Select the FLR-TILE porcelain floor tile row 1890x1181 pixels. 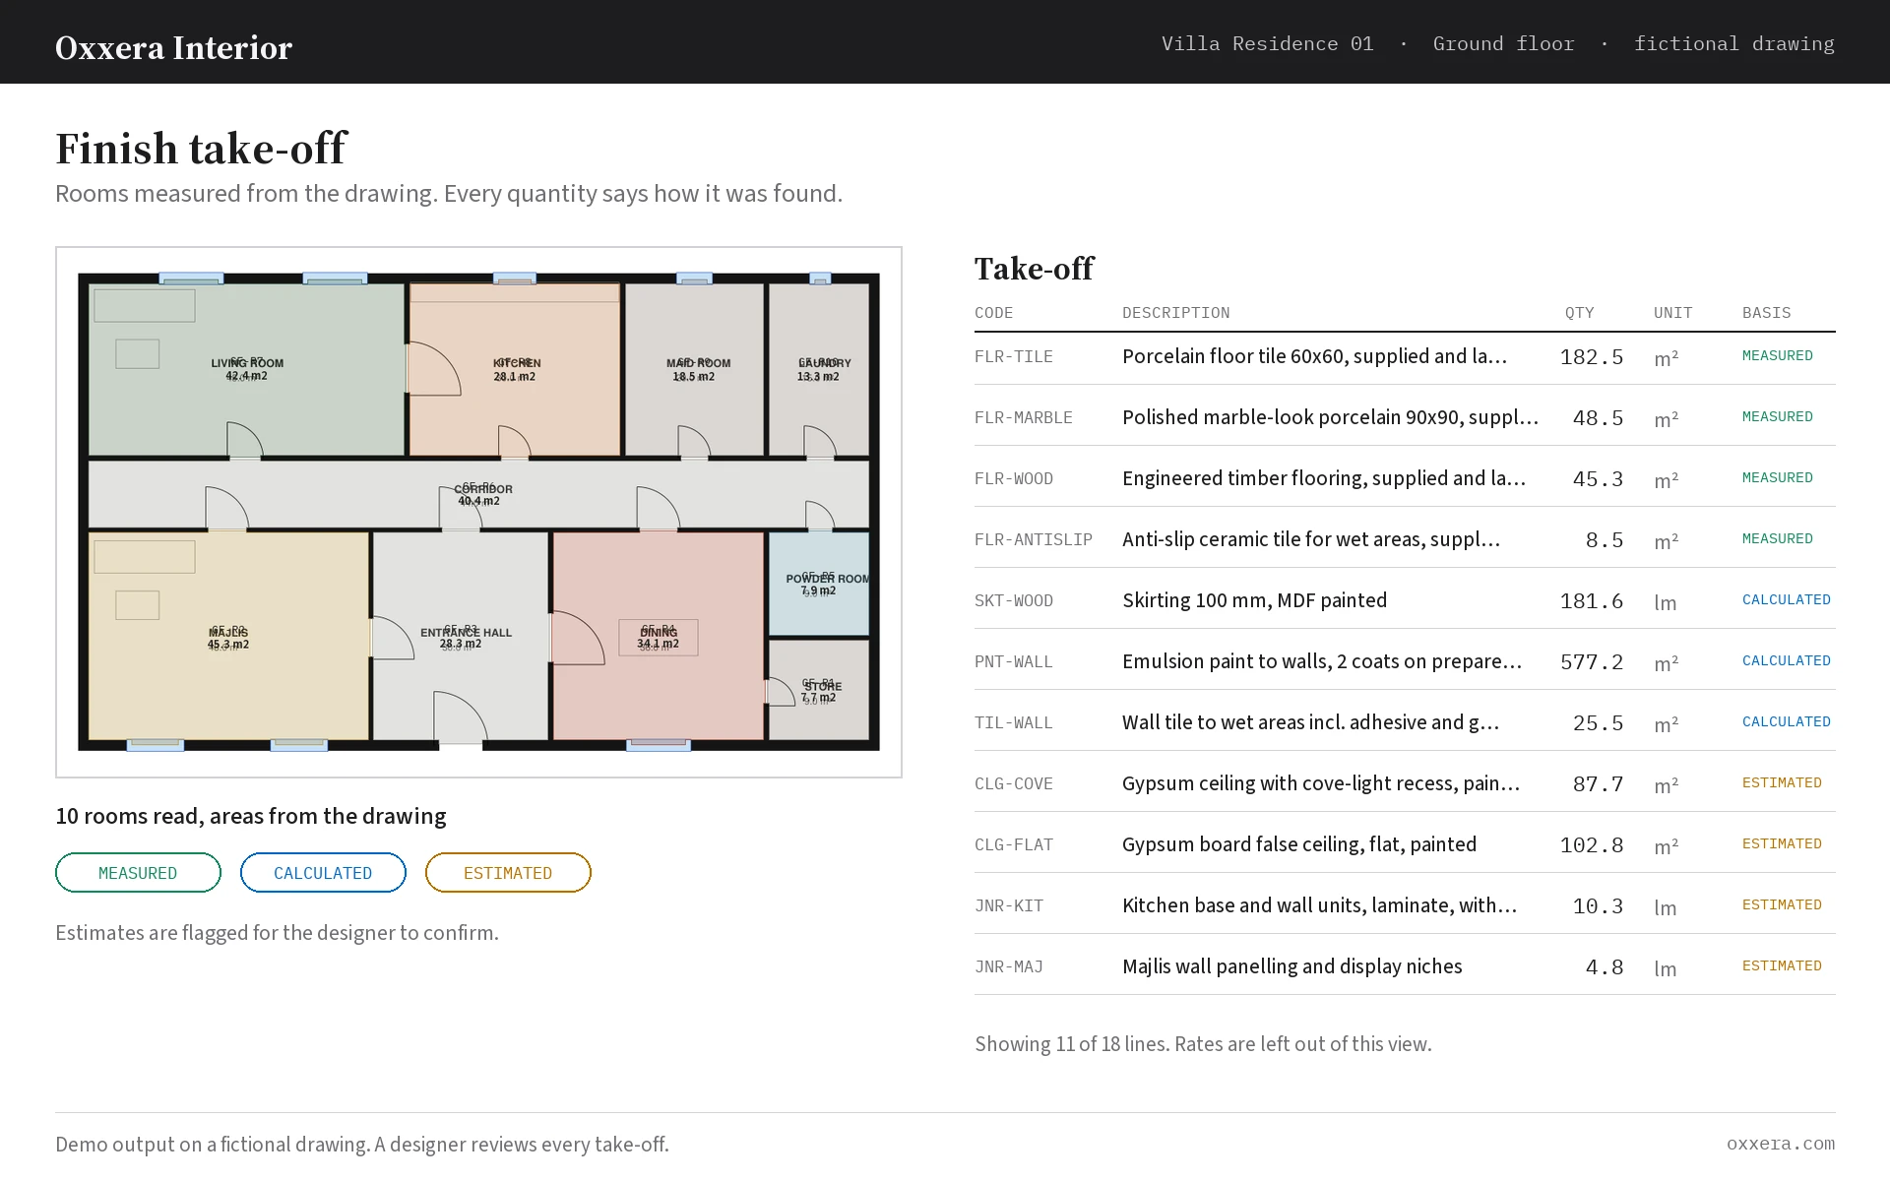pos(1405,357)
